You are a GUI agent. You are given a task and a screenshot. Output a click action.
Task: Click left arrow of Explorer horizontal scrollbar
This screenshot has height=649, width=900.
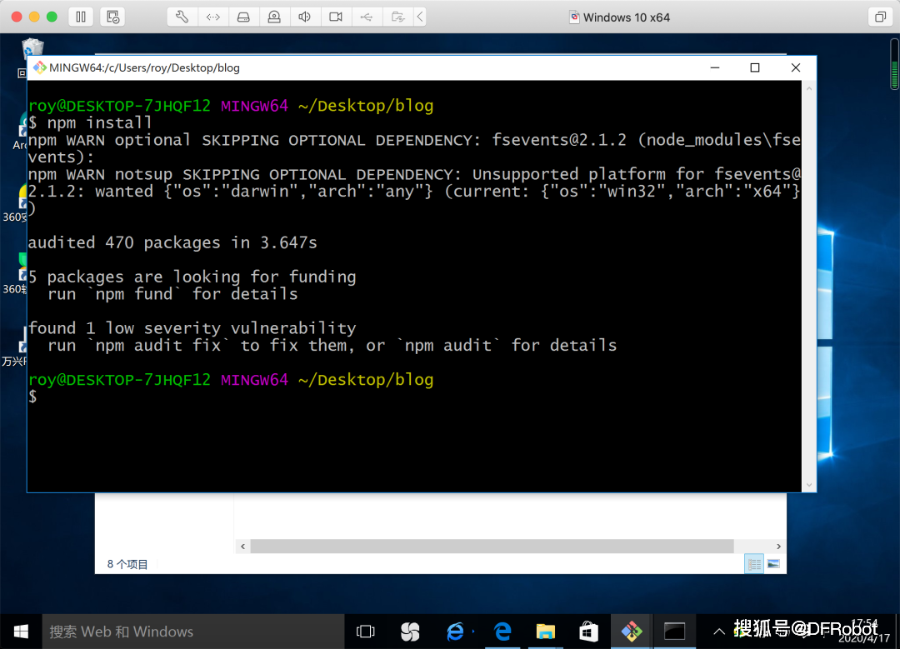click(242, 547)
